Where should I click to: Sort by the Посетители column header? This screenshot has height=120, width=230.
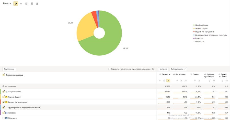(x=180, y=74)
